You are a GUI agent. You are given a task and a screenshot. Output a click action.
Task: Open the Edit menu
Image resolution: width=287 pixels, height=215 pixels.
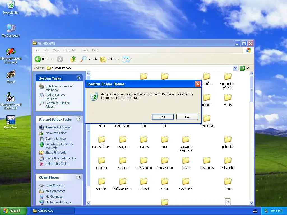tap(46, 50)
